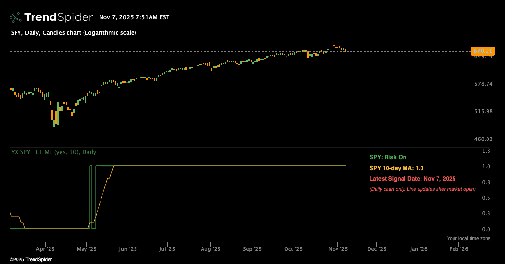This screenshot has width=505, height=264.
Task: Click the TrendSpider spider-web logo icon
Action: tap(16, 17)
